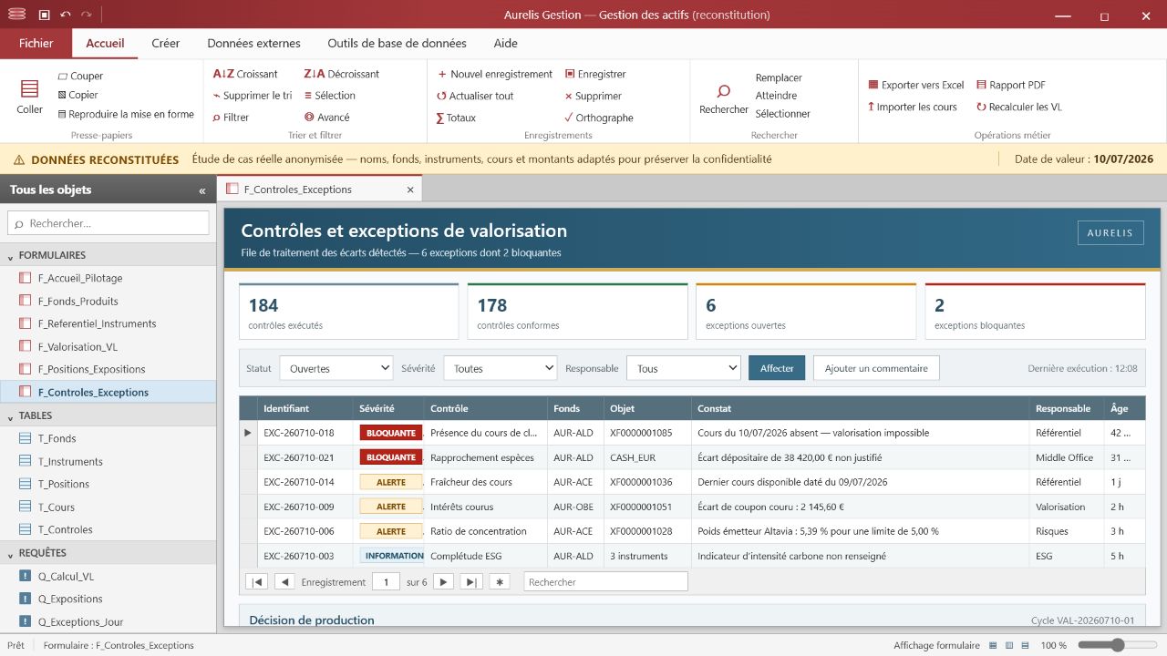Viewport: 1167px width, 656px height.
Task: Click Enregistrer in the ribbon
Action: [595, 74]
